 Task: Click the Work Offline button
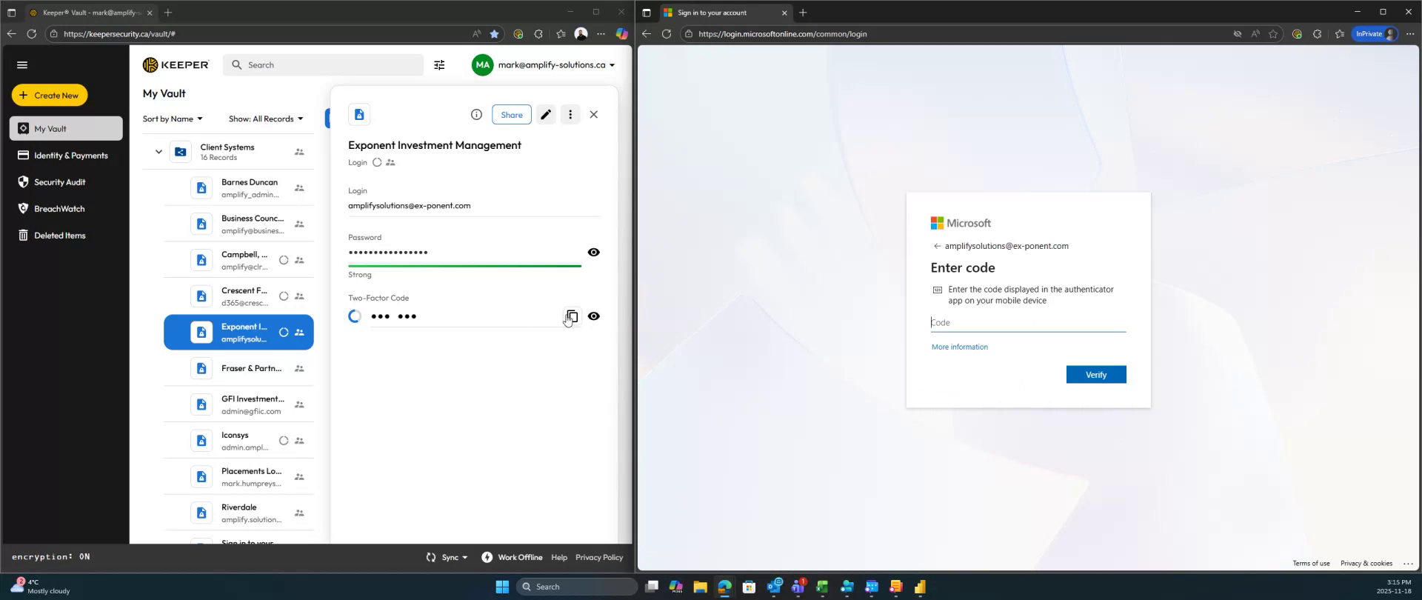512,558
